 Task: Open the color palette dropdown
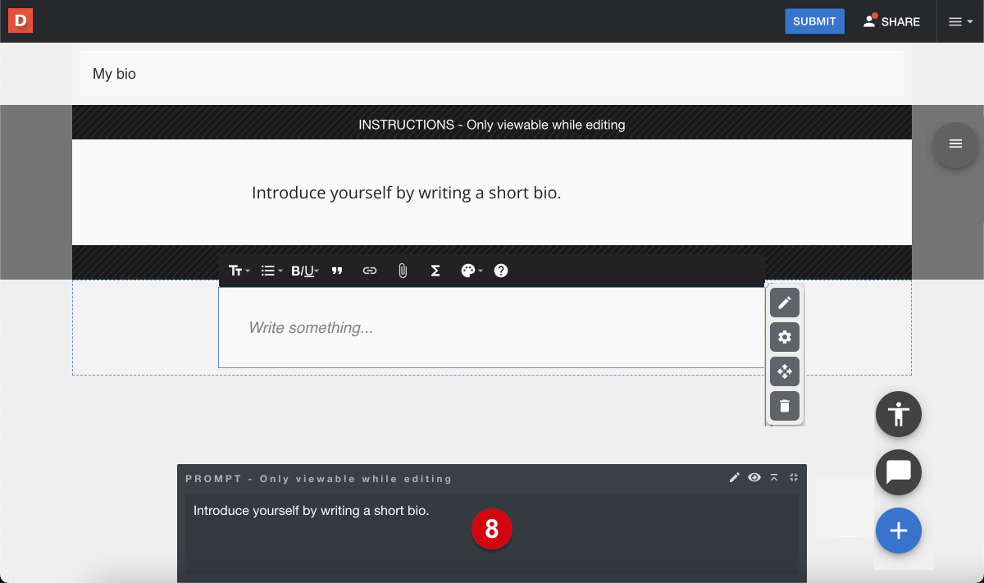point(471,271)
